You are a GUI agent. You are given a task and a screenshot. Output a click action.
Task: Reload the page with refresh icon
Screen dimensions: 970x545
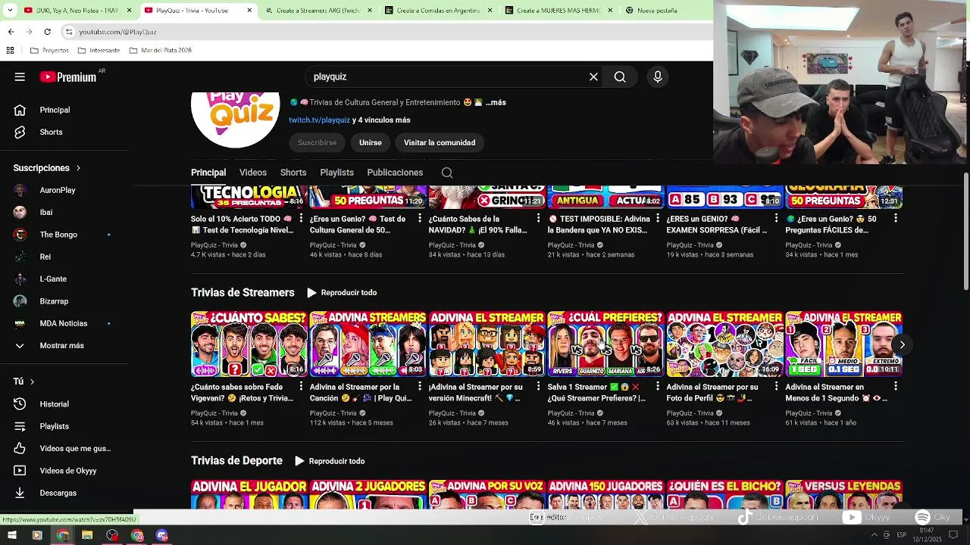(47, 32)
